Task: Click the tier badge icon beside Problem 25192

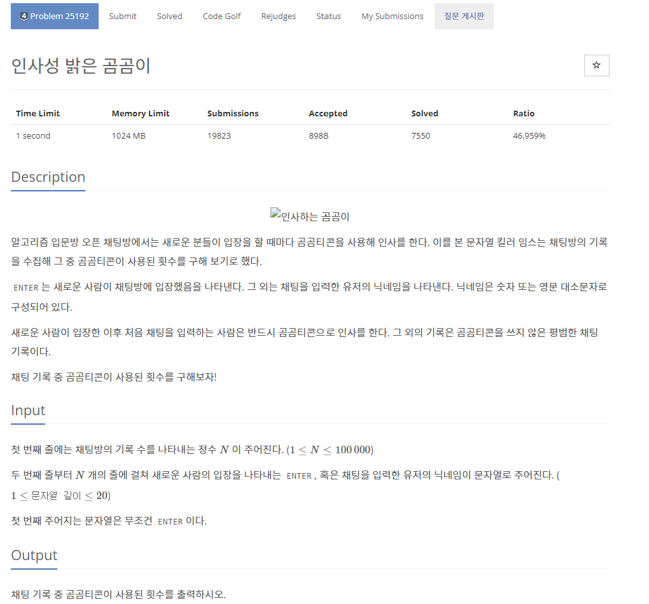Action: [24, 17]
